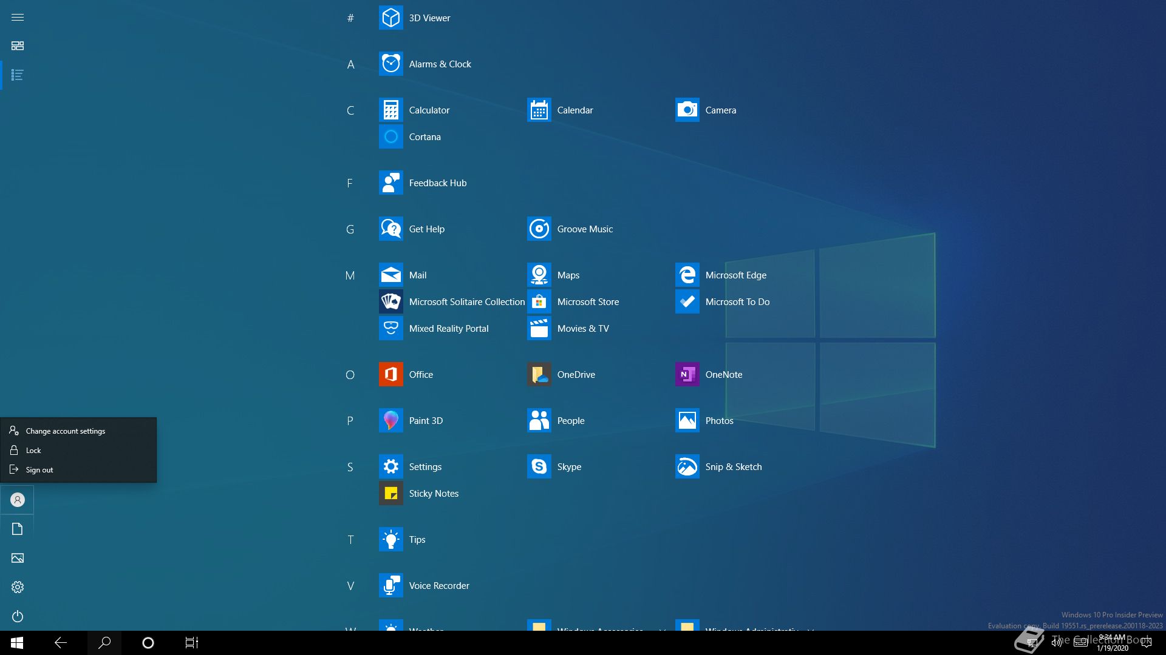Click the letter S section header
The width and height of the screenshot is (1166, 655).
point(350,467)
